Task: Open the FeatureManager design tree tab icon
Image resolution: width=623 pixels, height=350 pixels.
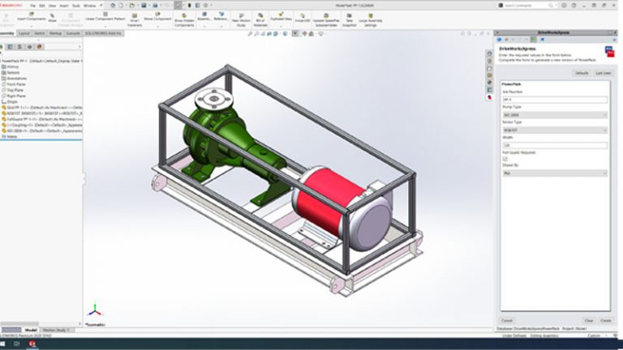Action: 2,47
